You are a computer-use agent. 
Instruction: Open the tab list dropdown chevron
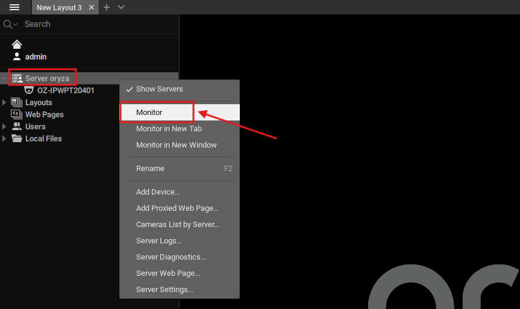pyautogui.click(x=121, y=7)
